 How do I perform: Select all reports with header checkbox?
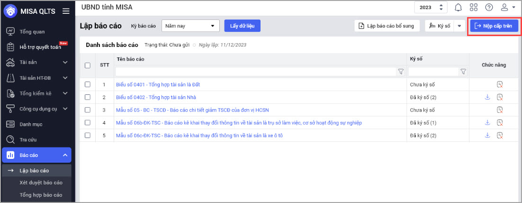click(x=87, y=65)
